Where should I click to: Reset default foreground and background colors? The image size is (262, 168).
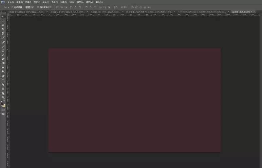[x=2, y=101]
